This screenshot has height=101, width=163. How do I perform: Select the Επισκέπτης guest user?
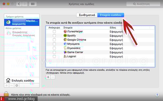point(22,34)
